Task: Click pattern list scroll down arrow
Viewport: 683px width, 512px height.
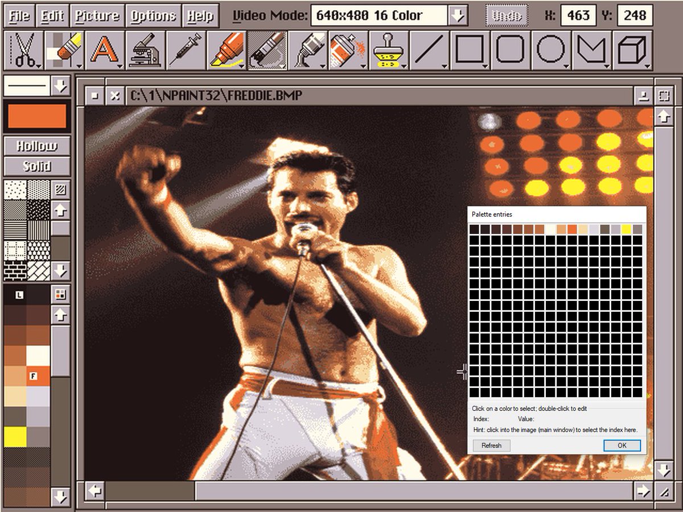Action: coord(60,271)
